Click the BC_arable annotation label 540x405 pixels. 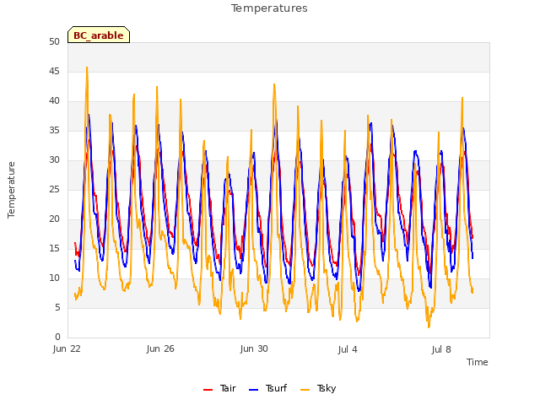tap(99, 35)
